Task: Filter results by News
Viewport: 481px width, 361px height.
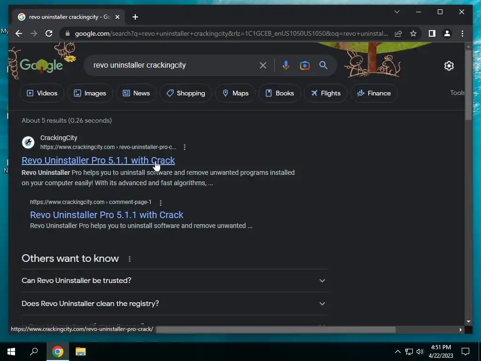Action: (136, 93)
